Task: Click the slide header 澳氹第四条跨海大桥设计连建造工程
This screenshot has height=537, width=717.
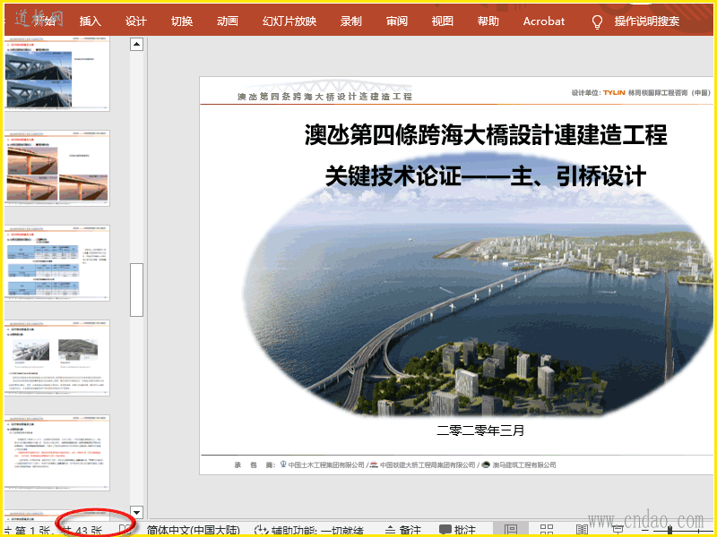Action: click(324, 97)
